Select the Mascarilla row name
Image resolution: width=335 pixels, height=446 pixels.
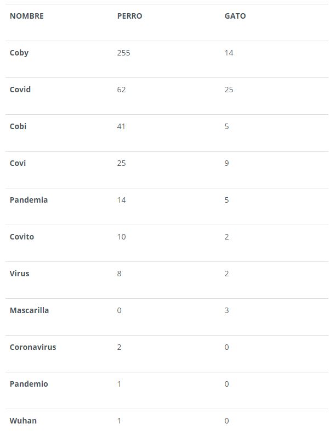[x=29, y=310]
